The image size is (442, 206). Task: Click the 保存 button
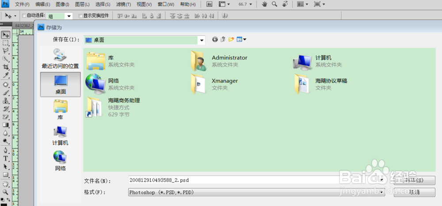pyautogui.click(x=415, y=180)
